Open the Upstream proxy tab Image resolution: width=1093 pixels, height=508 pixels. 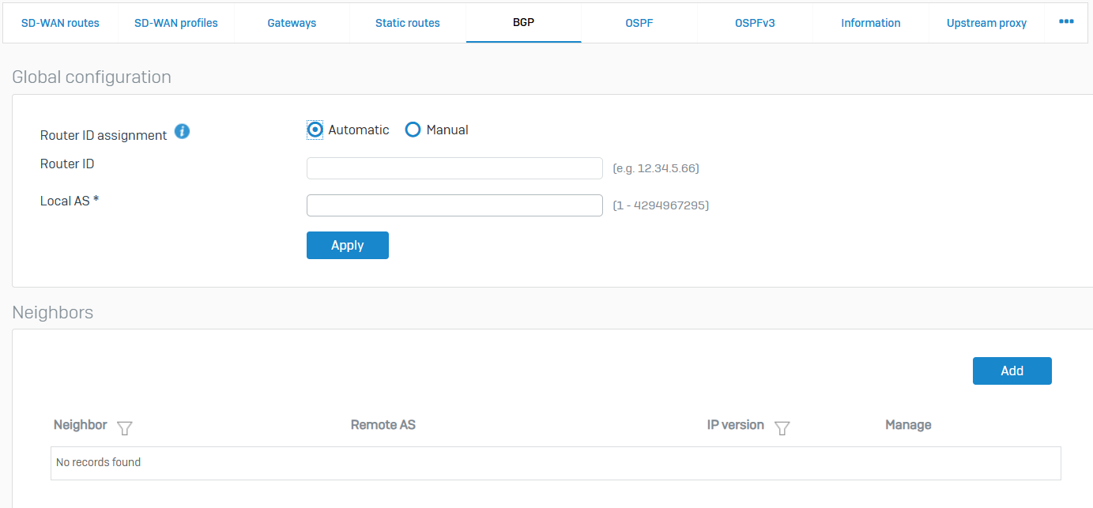(986, 23)
